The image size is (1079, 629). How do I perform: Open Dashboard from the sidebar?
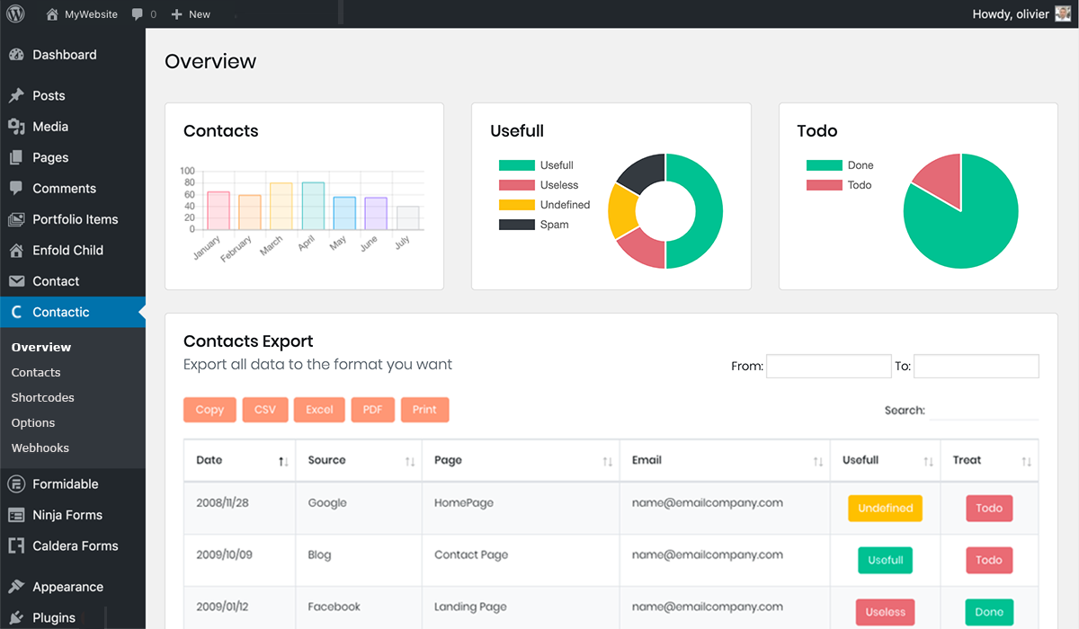point(64,55)
